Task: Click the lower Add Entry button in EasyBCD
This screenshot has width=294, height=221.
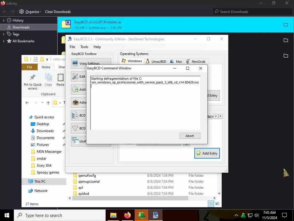Action: [x=207, y=153]
